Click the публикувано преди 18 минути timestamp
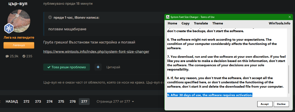Viewport: 295px width, 112px height. [68, 4]
